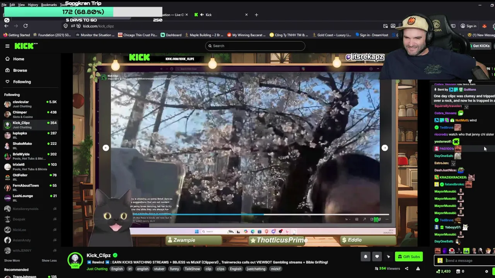Viewport: 495px width, 278px height.
Task: Open the History menu
Action: 33,5
